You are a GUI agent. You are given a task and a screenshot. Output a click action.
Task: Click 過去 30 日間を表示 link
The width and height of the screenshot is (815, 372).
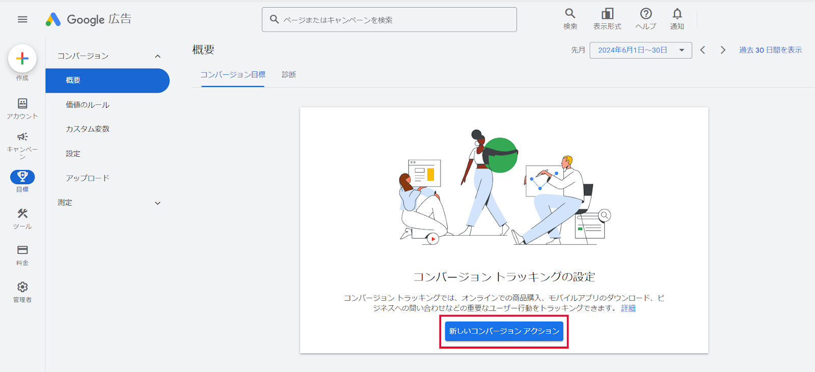pyautogui.click(x=771, y=50)
